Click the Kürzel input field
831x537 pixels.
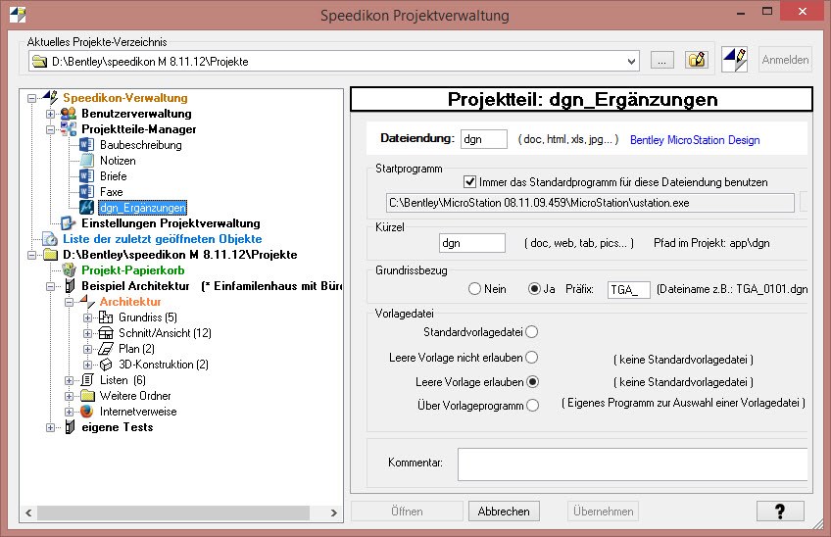(x=471, y=243)
